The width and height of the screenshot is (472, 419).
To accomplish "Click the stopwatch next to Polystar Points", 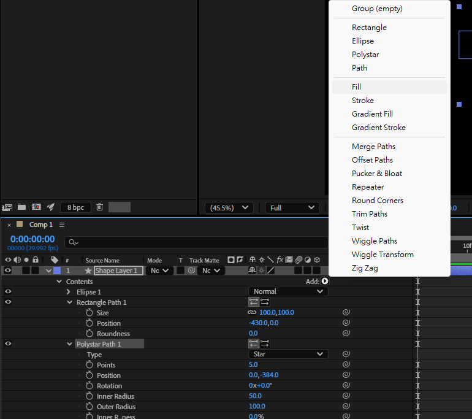I will pyautogui.click(x=89, y=365).
